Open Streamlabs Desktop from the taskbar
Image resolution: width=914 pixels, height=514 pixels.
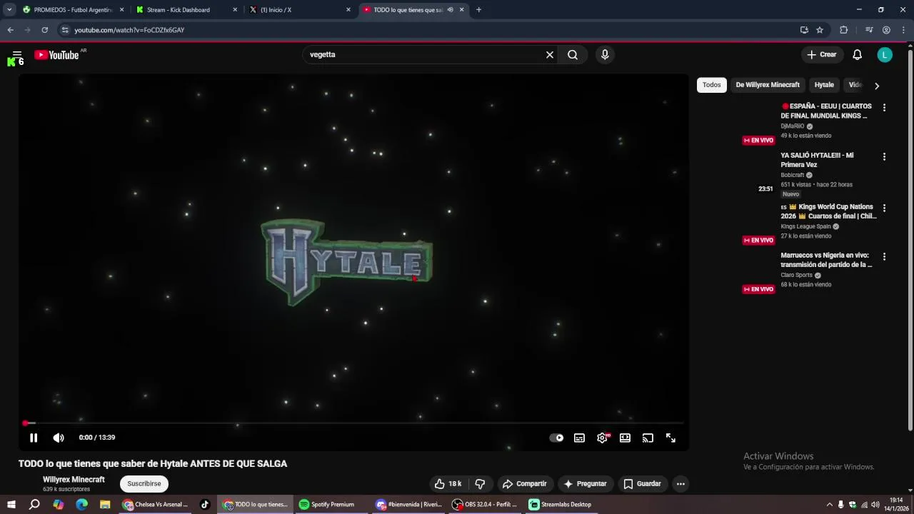coord(561,505)
